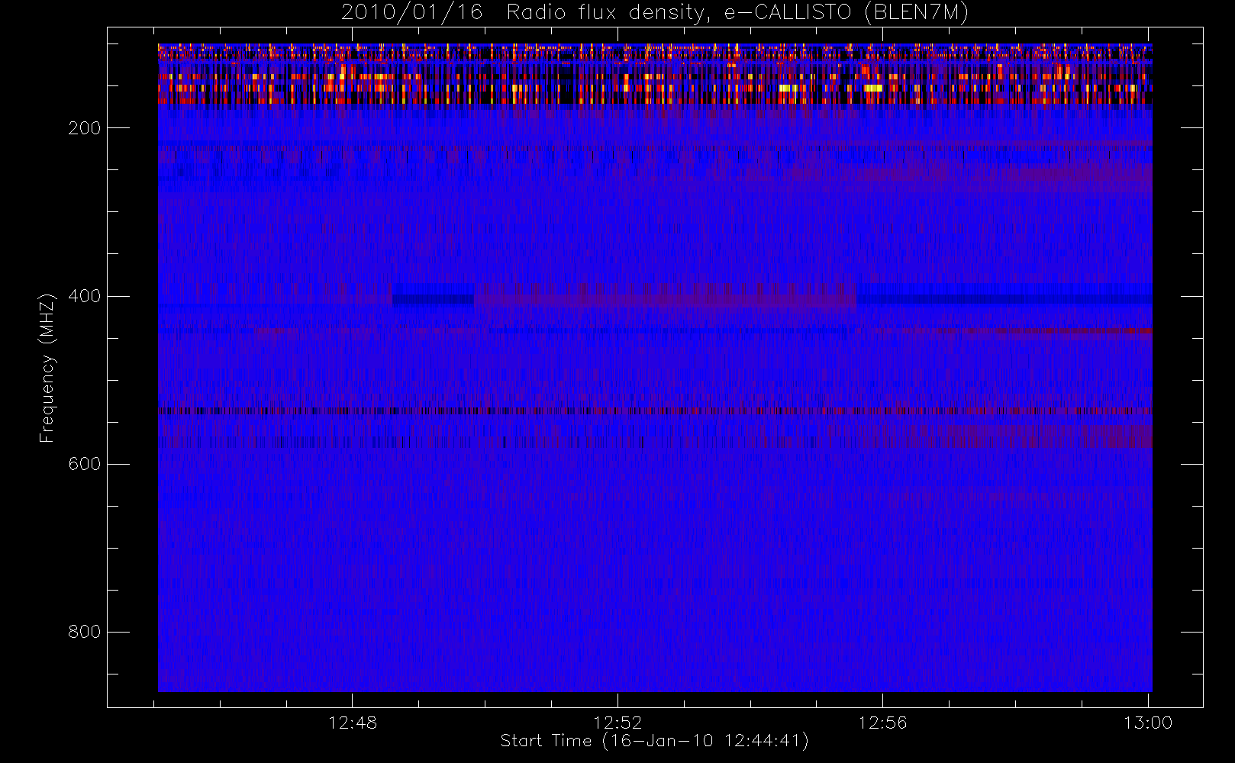Select the 600 frequency tick label
Image resolution: width=1235 pixels, height=763 pixels.
tap(85, 464)
